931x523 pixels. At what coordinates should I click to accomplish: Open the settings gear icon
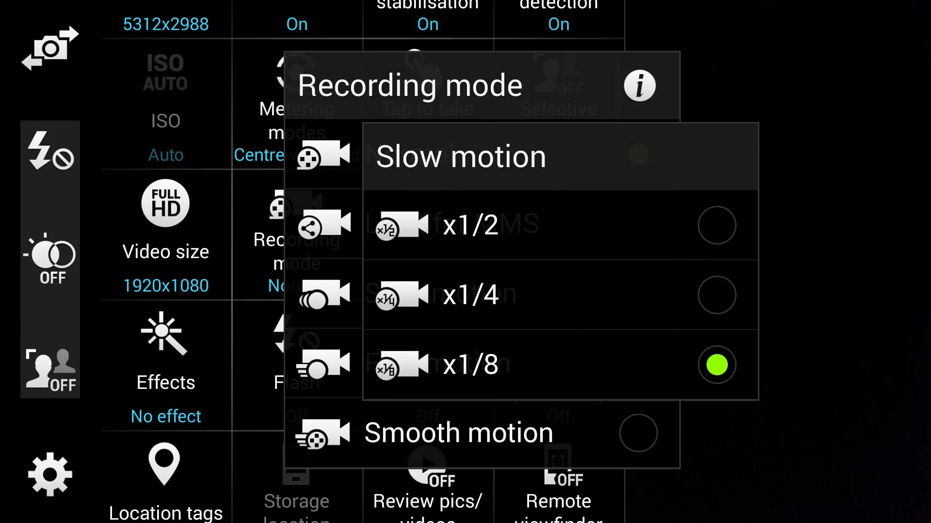50,475
